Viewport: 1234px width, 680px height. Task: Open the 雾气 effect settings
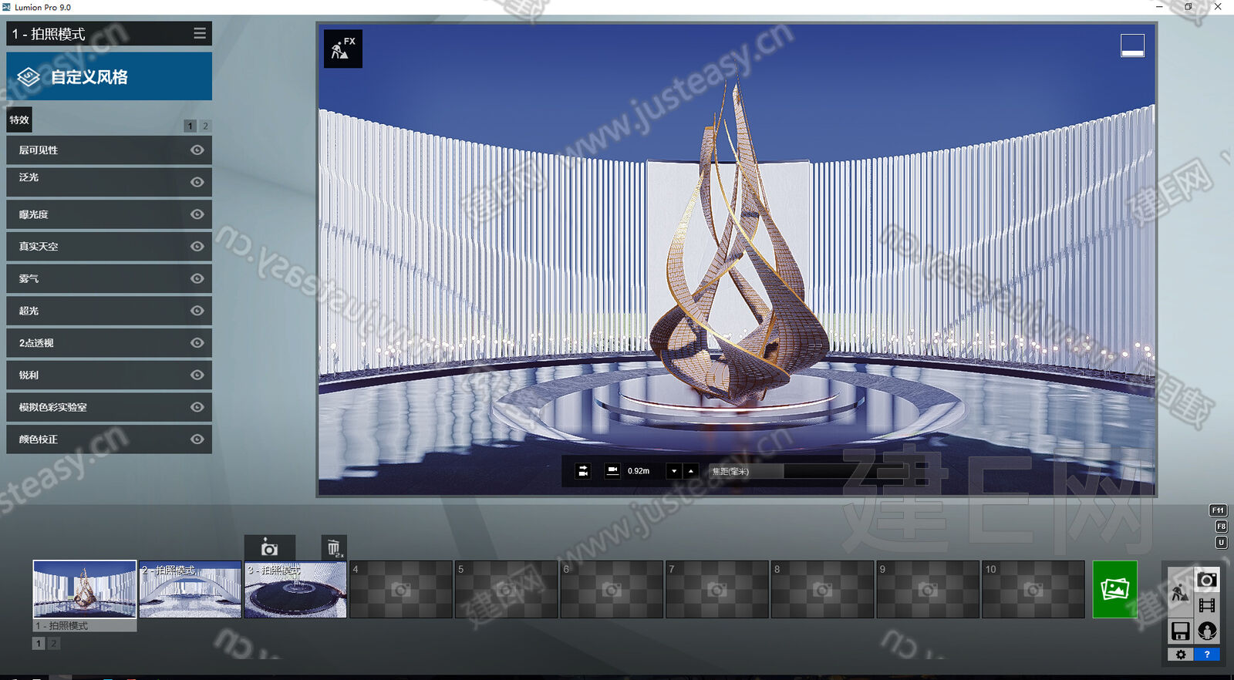109,278
